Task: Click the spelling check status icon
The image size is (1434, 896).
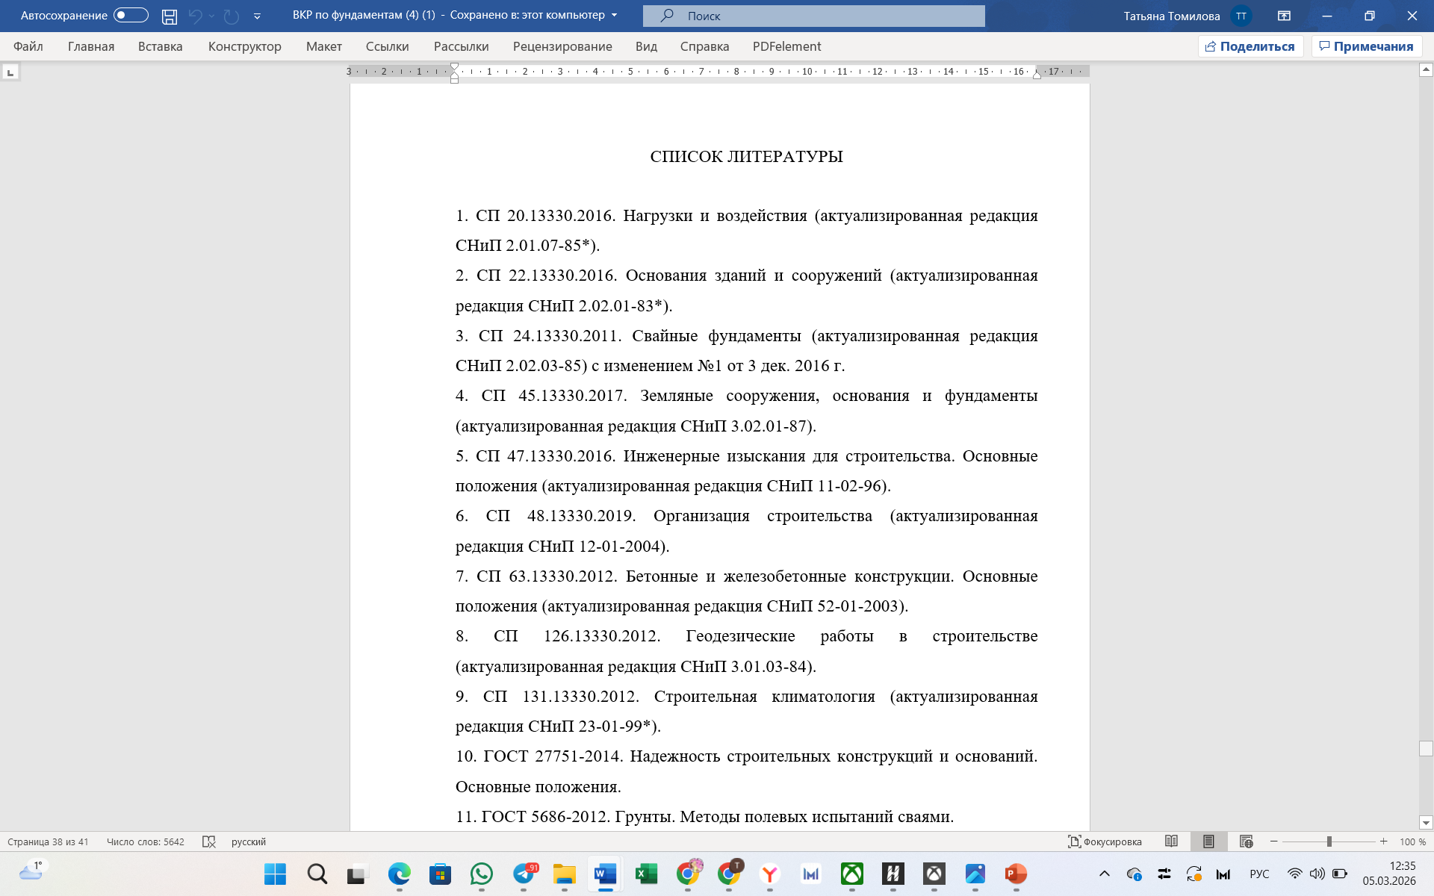Action: coord(209,841)
